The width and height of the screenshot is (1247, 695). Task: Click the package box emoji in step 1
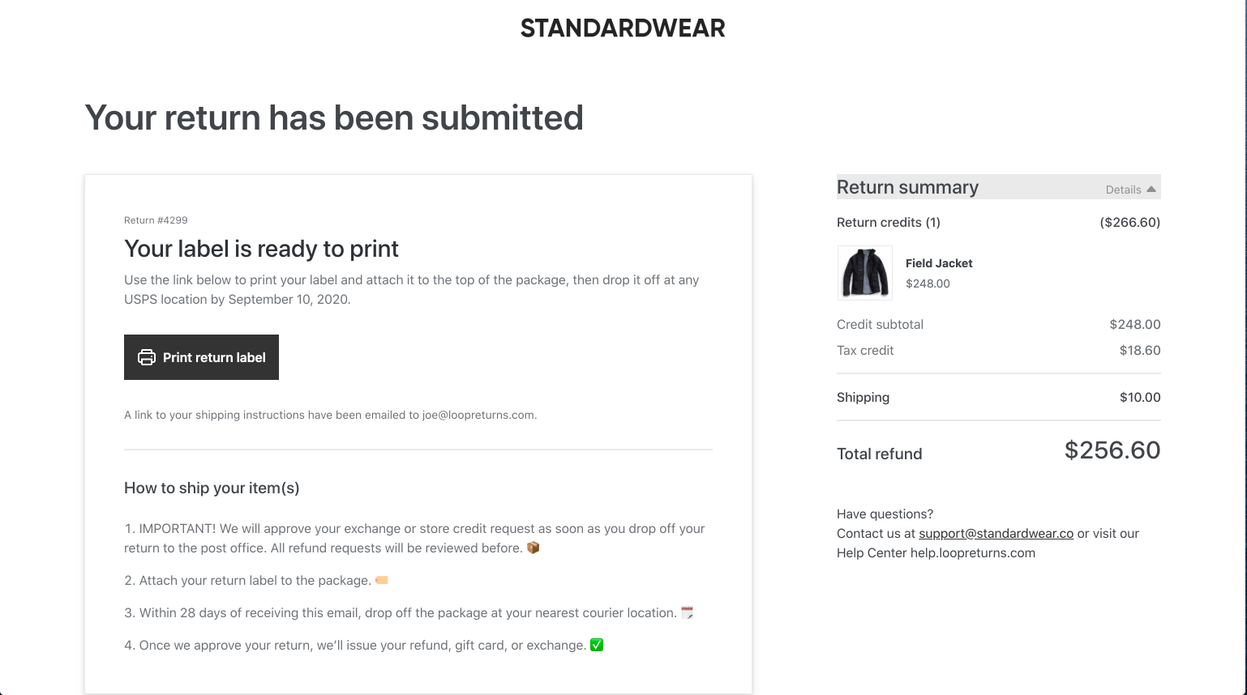click(x=533, y=548)
